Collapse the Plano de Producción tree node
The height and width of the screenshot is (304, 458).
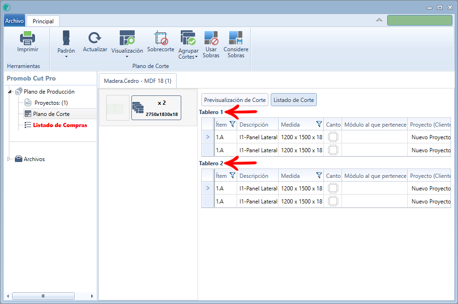[x=10, y=92]
